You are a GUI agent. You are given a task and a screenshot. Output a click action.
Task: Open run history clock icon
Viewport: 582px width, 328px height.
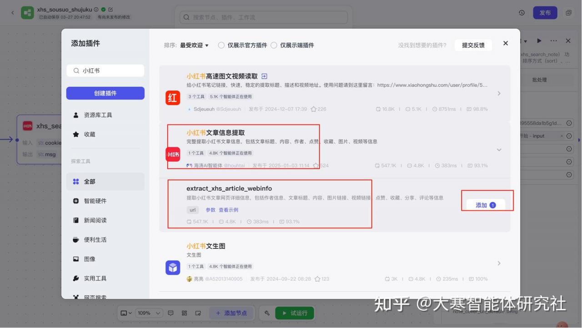tap(522, 13)
